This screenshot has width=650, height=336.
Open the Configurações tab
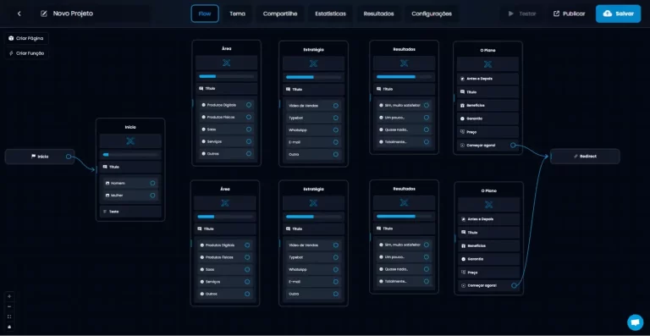[432, 14]
